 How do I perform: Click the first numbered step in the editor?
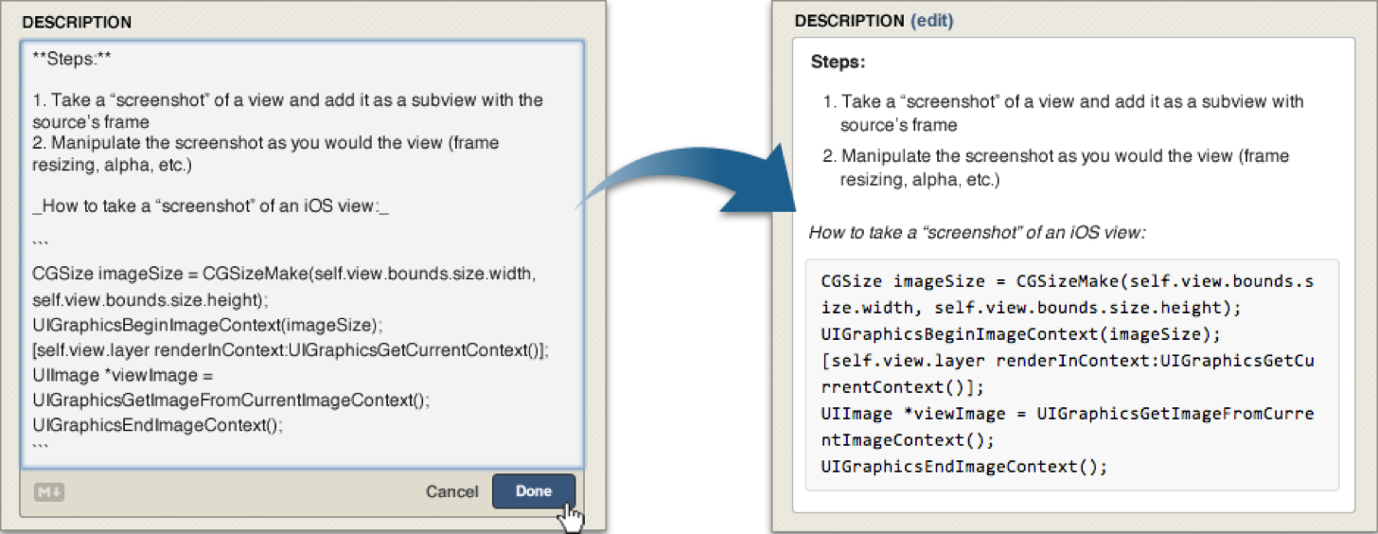tap(288, 99)
